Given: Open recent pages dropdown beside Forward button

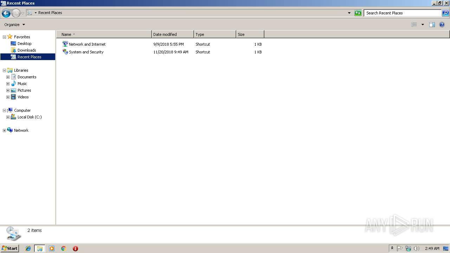Looking at the screenshot, I should click(x=22, y=13).
